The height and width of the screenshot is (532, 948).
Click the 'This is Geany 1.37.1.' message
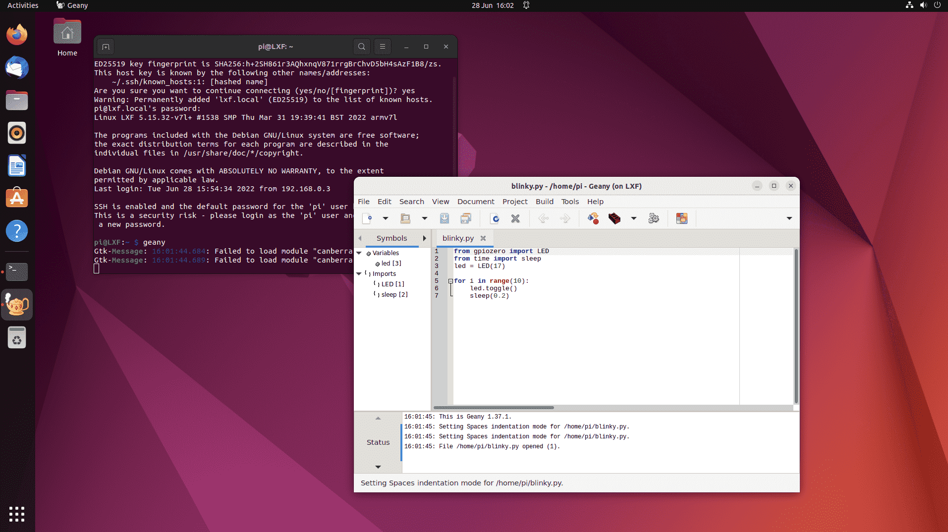[457, 417]
